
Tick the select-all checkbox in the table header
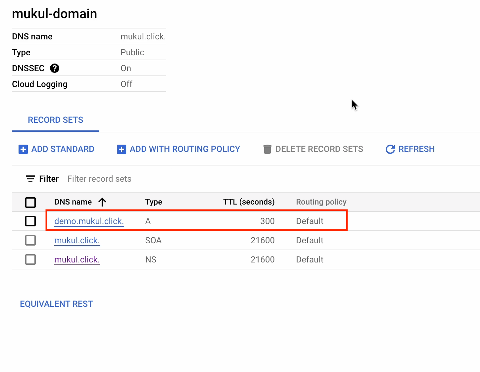[x=30, y=202]
